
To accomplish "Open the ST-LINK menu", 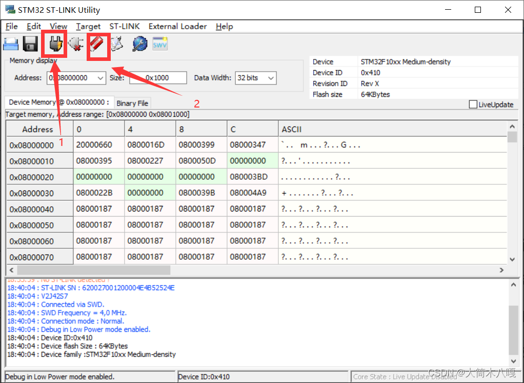I will tap(124, 27).
